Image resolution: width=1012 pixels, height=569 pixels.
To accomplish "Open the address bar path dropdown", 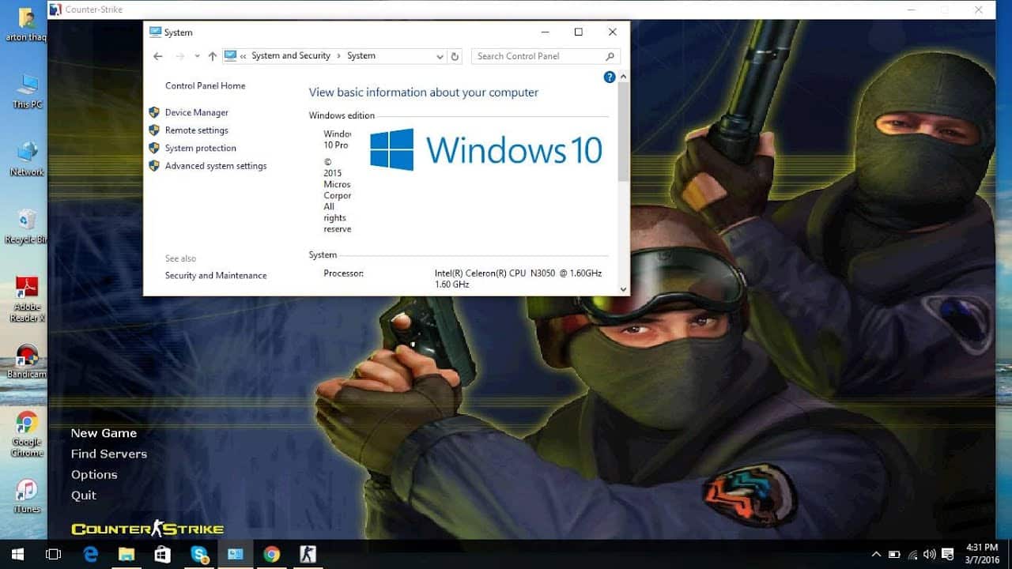I will pos(440,56).
